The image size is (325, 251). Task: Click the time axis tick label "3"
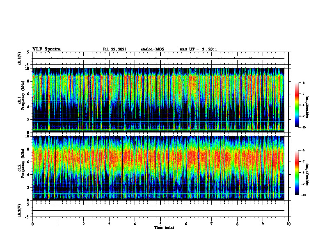[x=109, y=224]
